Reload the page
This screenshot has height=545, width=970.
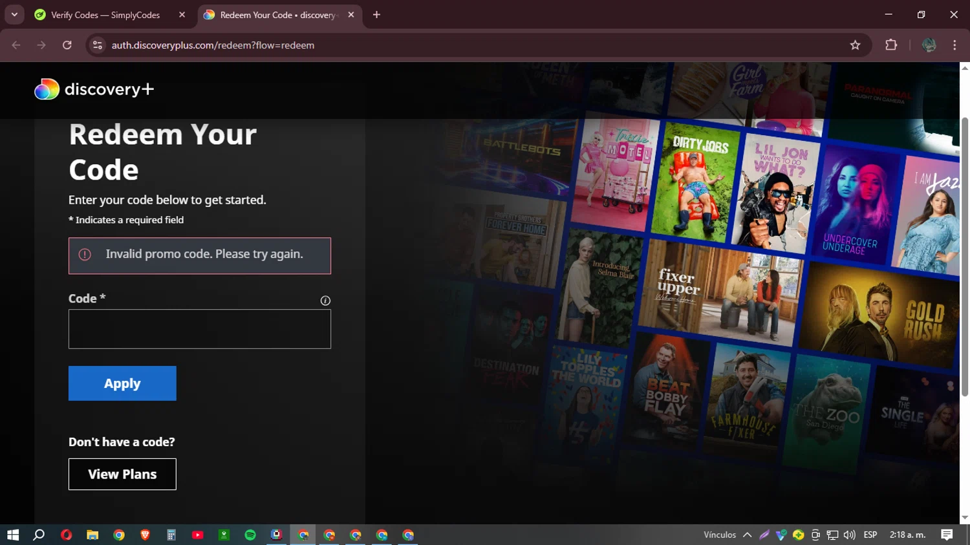67,45
